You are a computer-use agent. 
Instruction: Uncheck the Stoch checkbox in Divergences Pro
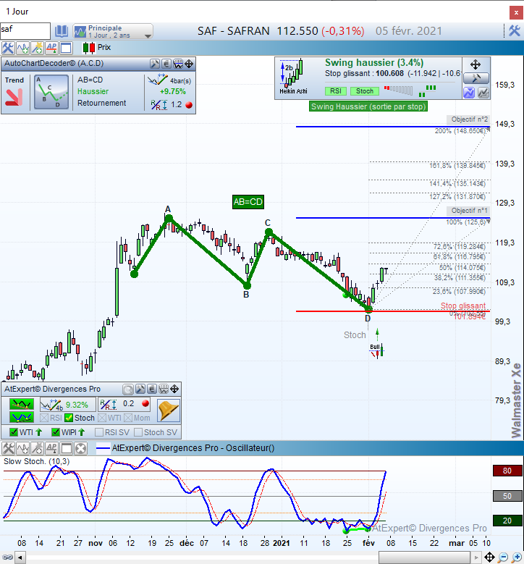tap(69, 418)
